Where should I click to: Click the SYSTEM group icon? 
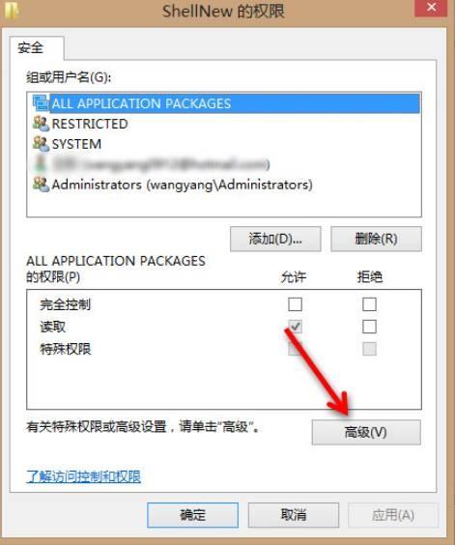tap(41, 144)
